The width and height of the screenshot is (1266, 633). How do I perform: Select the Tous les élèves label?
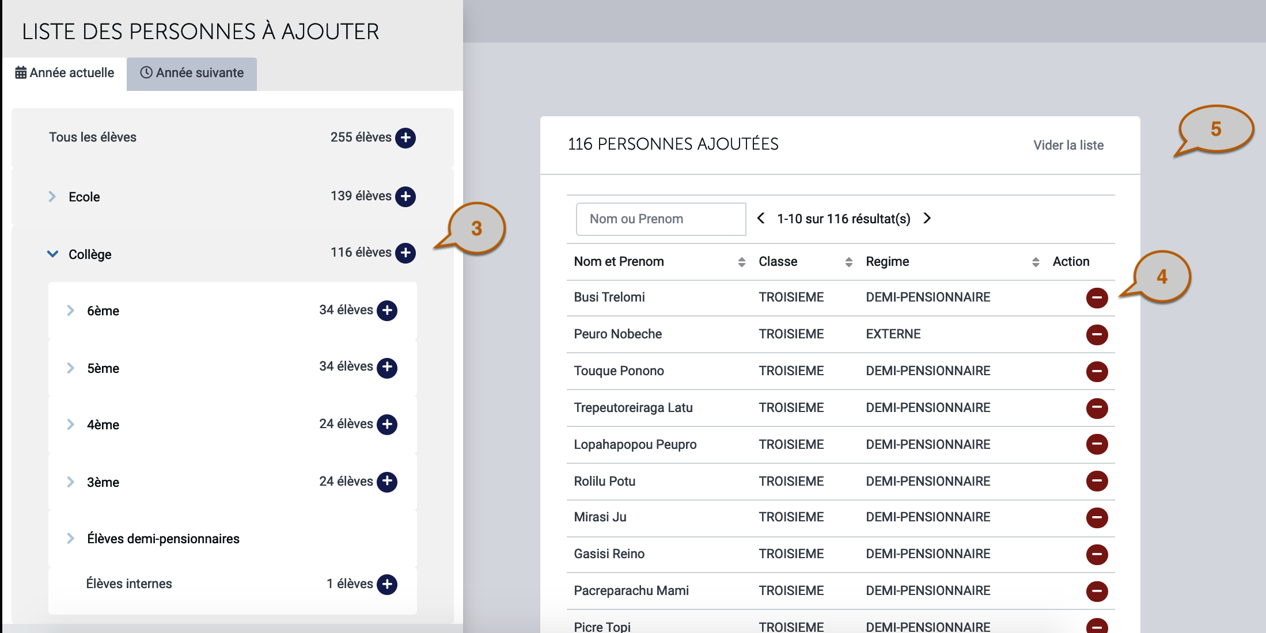(93, 137)
